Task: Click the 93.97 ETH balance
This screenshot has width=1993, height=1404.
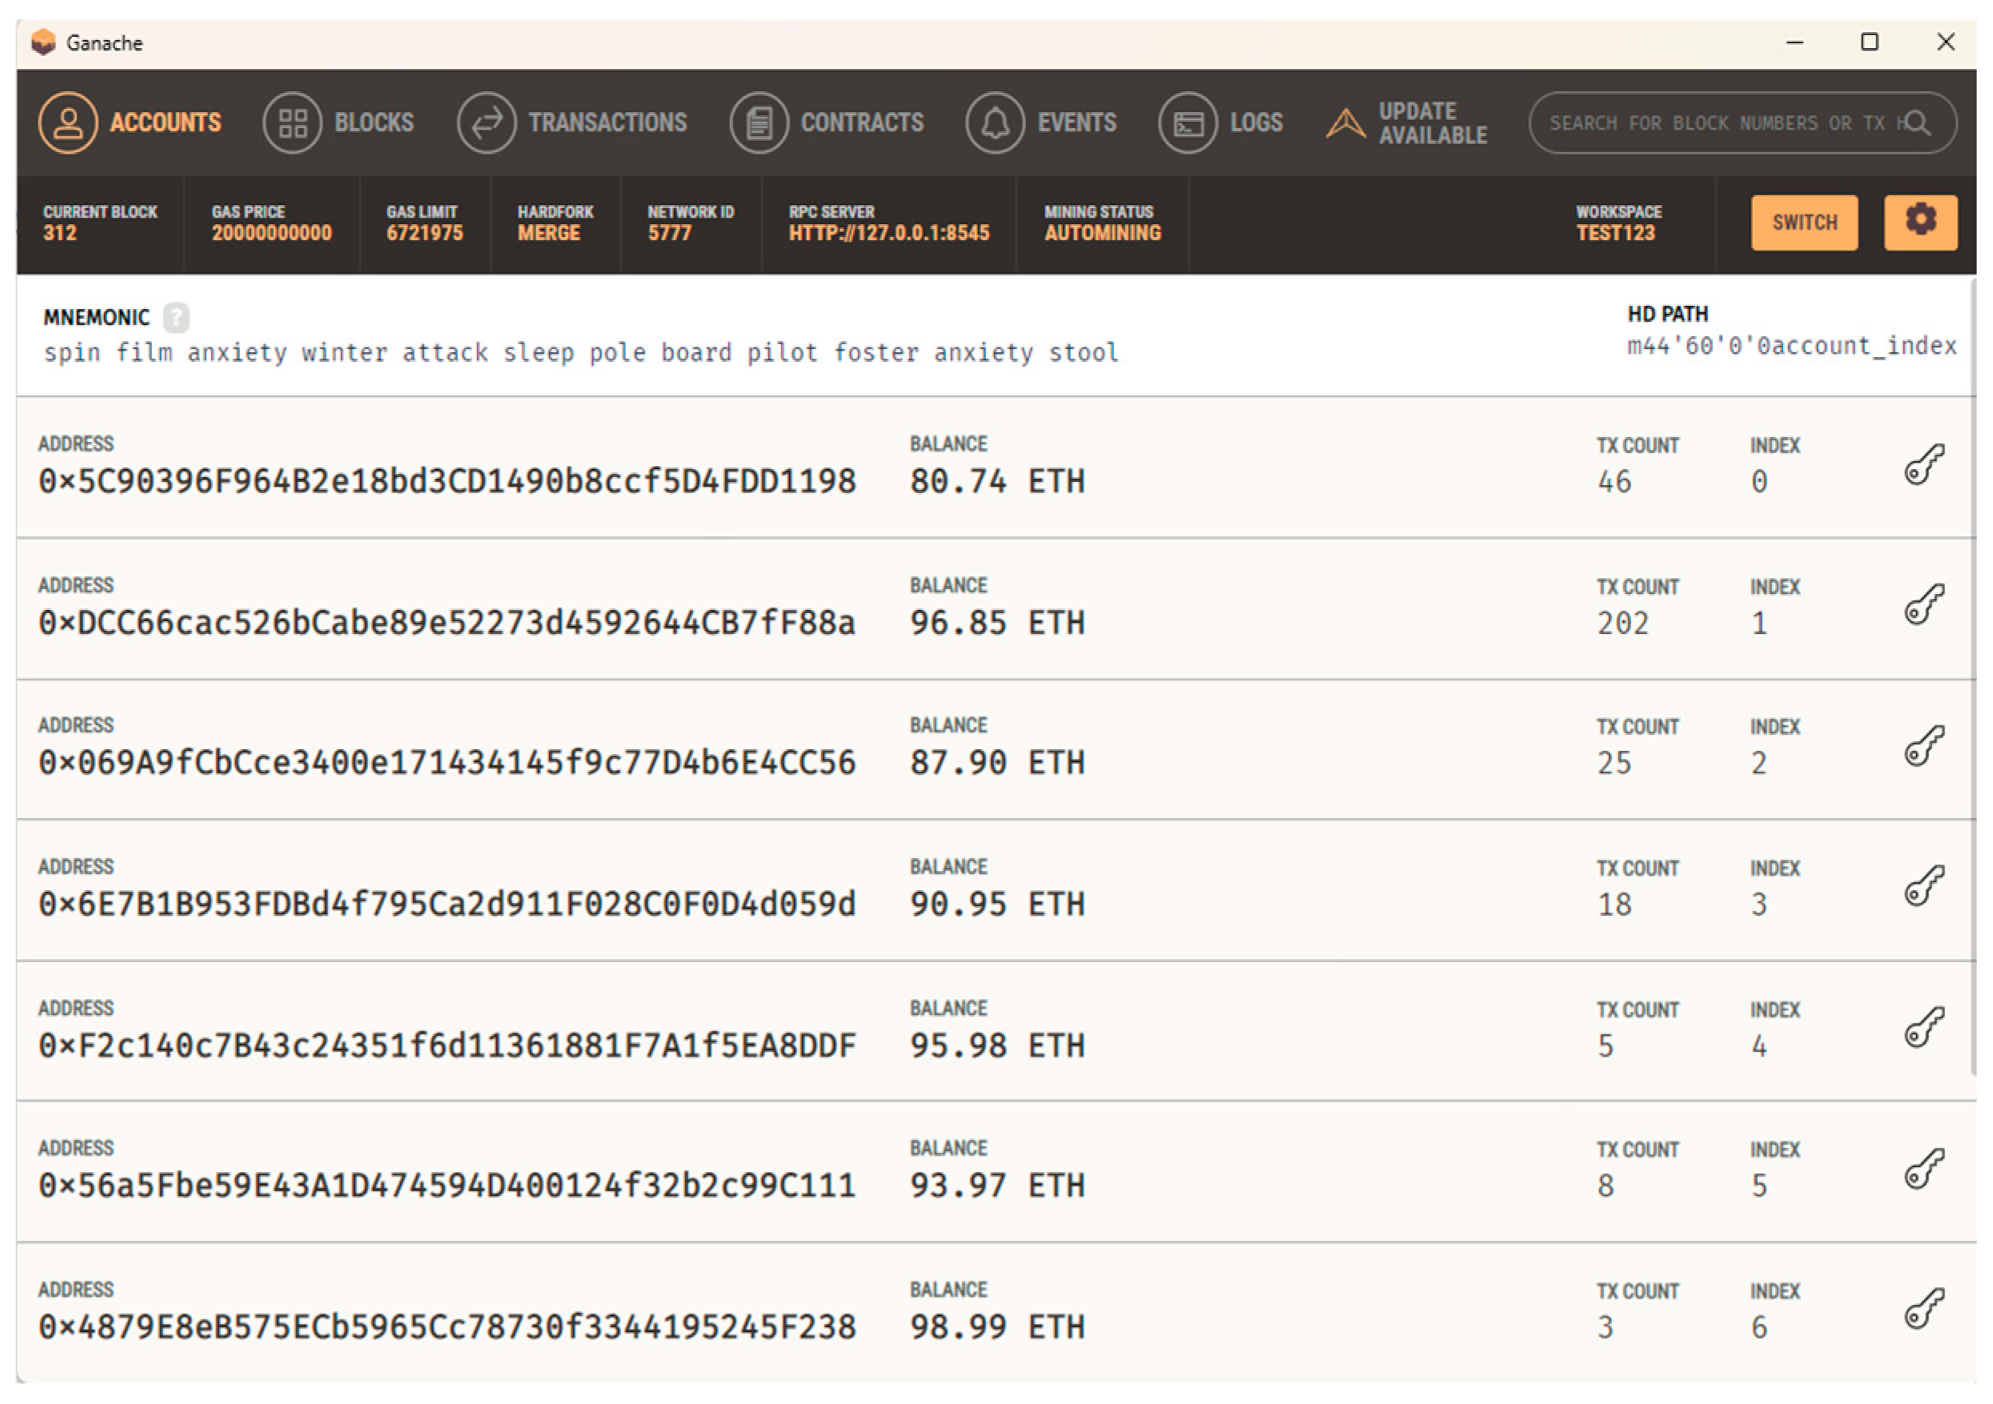Action: click(x=997, y=1185)
